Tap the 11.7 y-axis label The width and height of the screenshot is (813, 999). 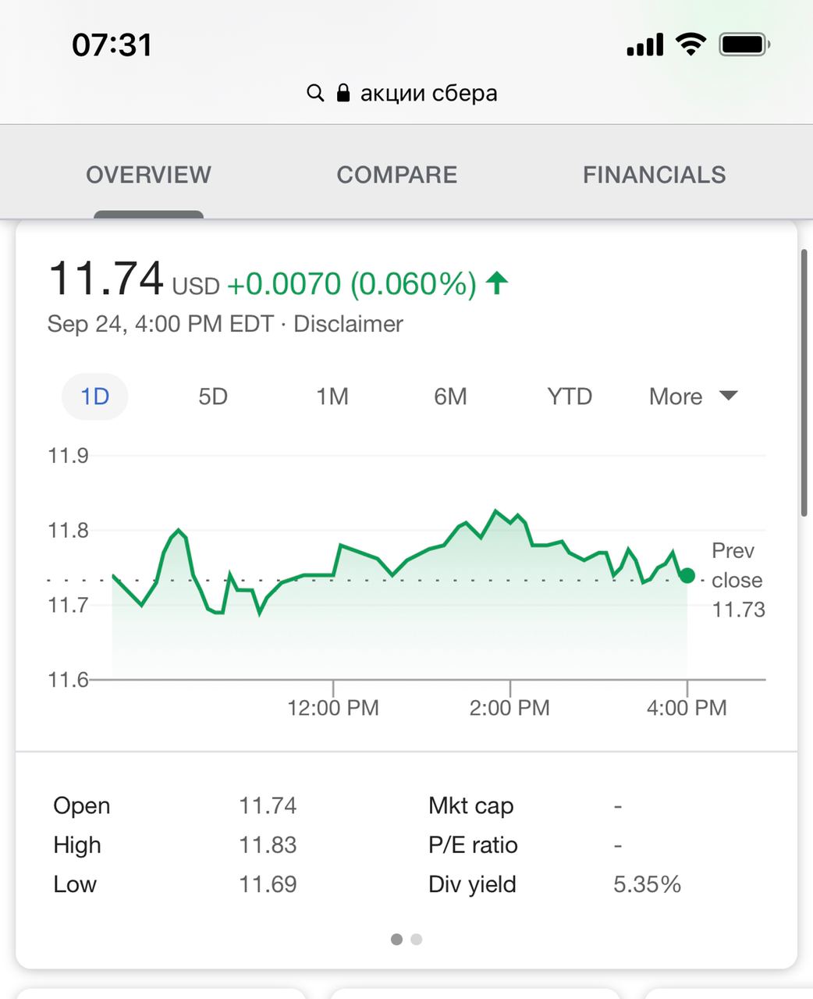pos(69,605)
